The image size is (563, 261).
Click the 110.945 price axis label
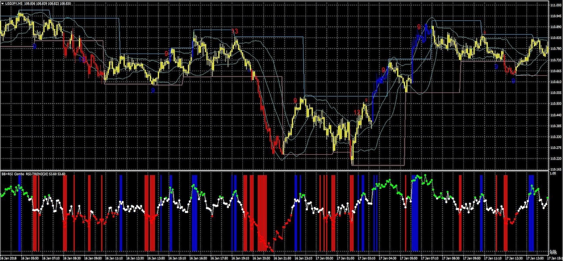pos(556,16)
